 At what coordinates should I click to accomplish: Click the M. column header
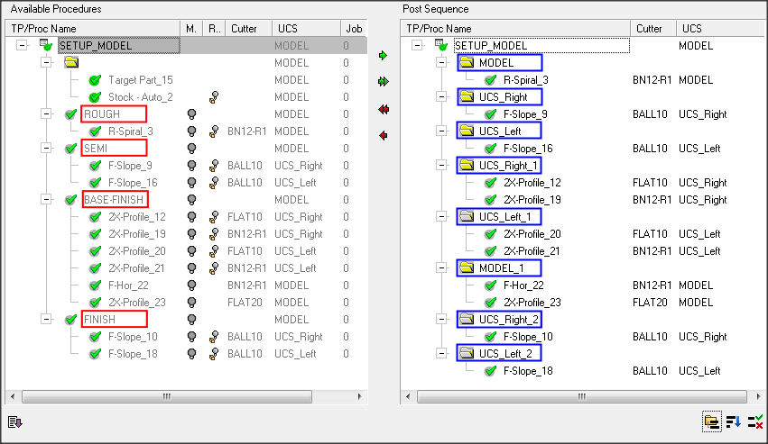pyautogui.click(x=191, y=29)
